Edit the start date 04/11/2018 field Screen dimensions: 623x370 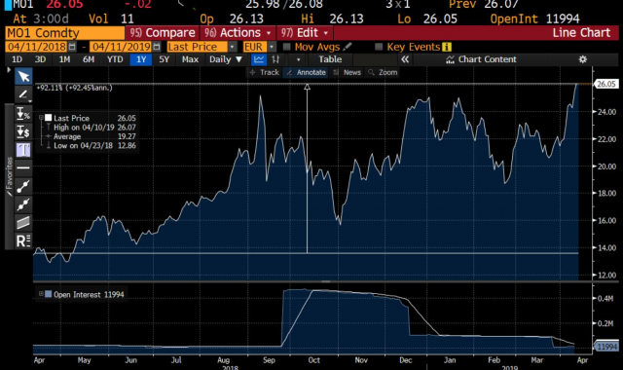tap(37, 47)
